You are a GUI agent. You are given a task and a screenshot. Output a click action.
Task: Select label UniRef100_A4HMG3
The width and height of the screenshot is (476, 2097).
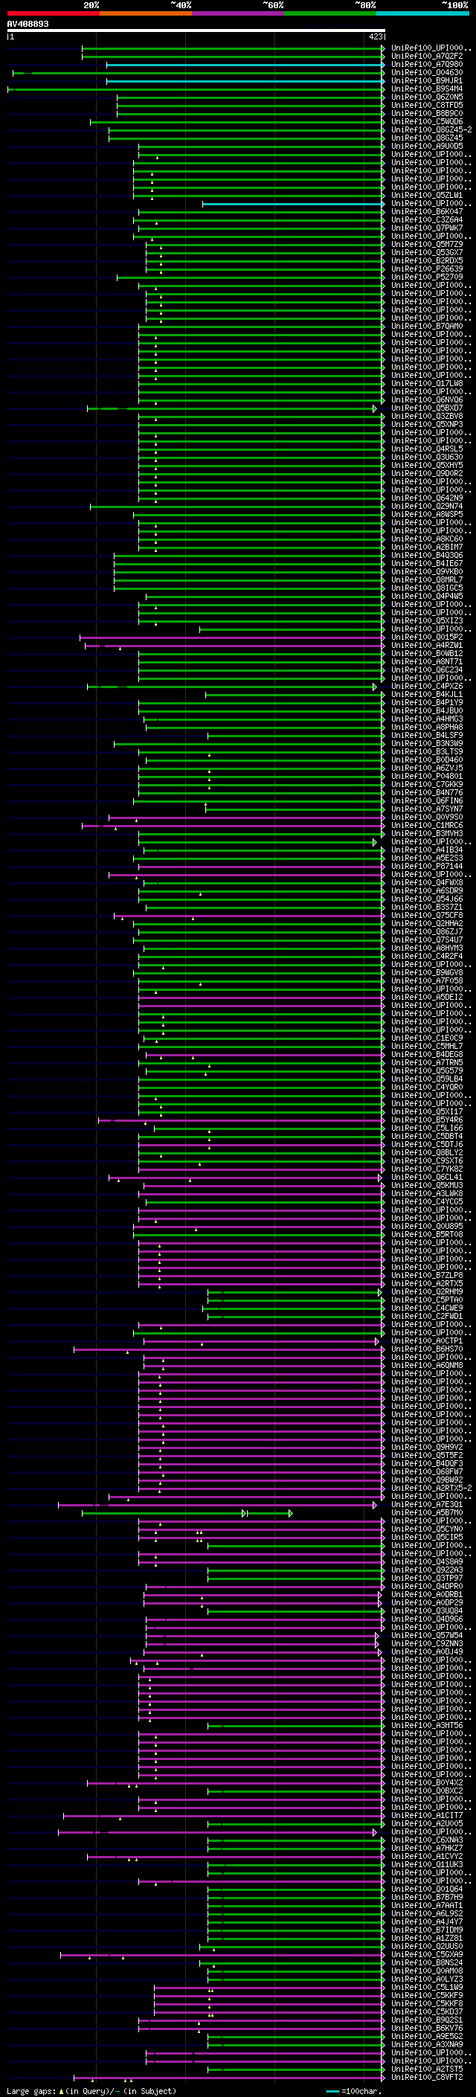[427, 719]
